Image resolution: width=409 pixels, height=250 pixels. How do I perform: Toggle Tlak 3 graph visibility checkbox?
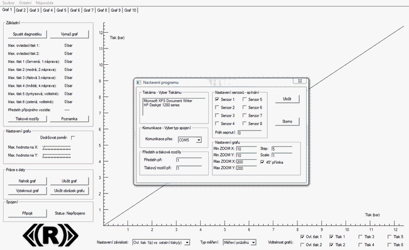[360, 237]
